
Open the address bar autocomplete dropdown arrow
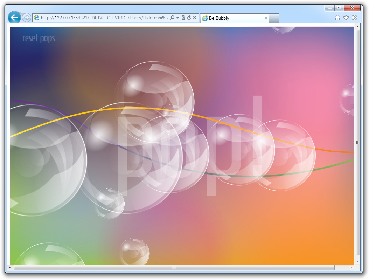click(x=178, y=18)
